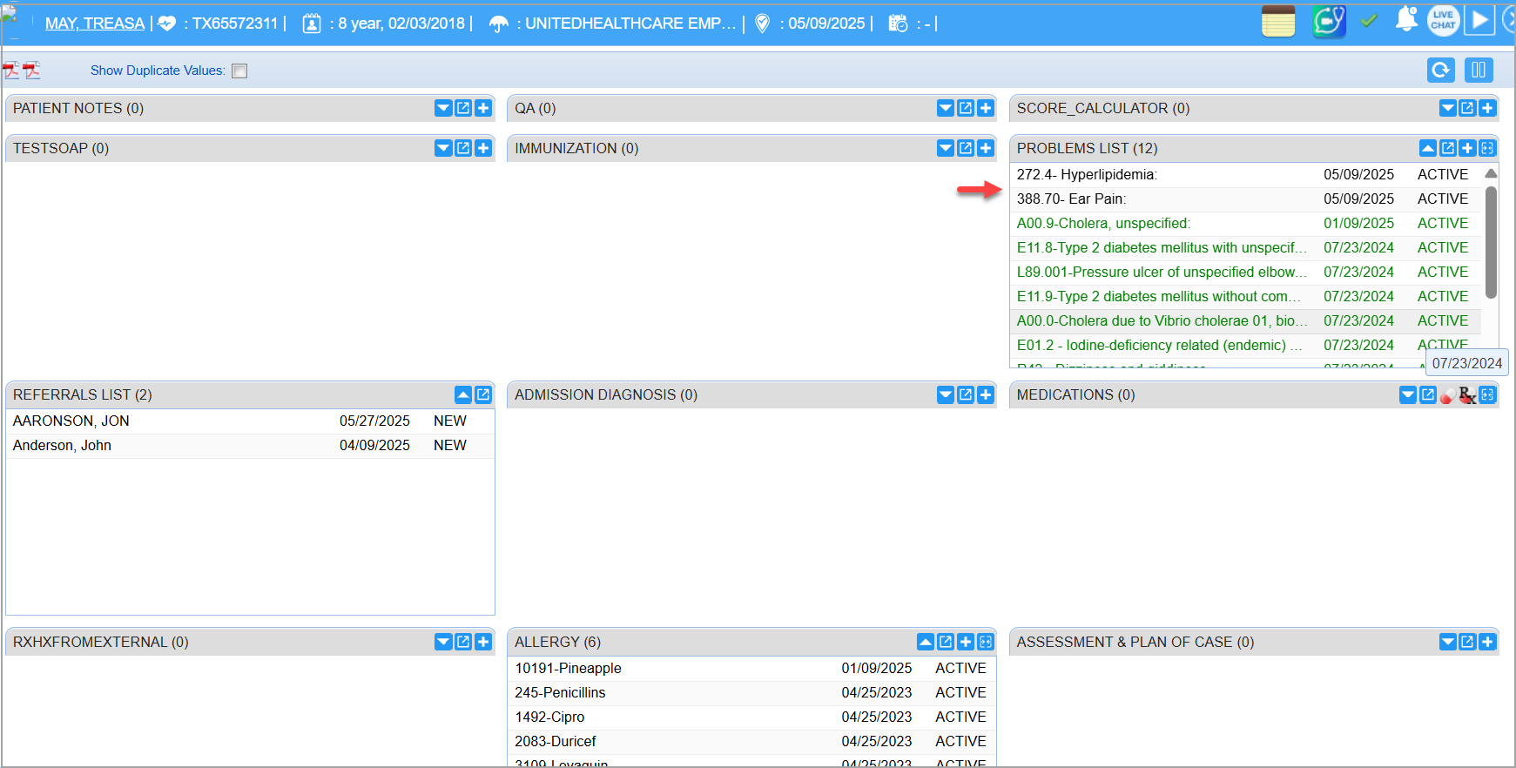
Task: Open the notifications bell
Action: [1405, 20]
